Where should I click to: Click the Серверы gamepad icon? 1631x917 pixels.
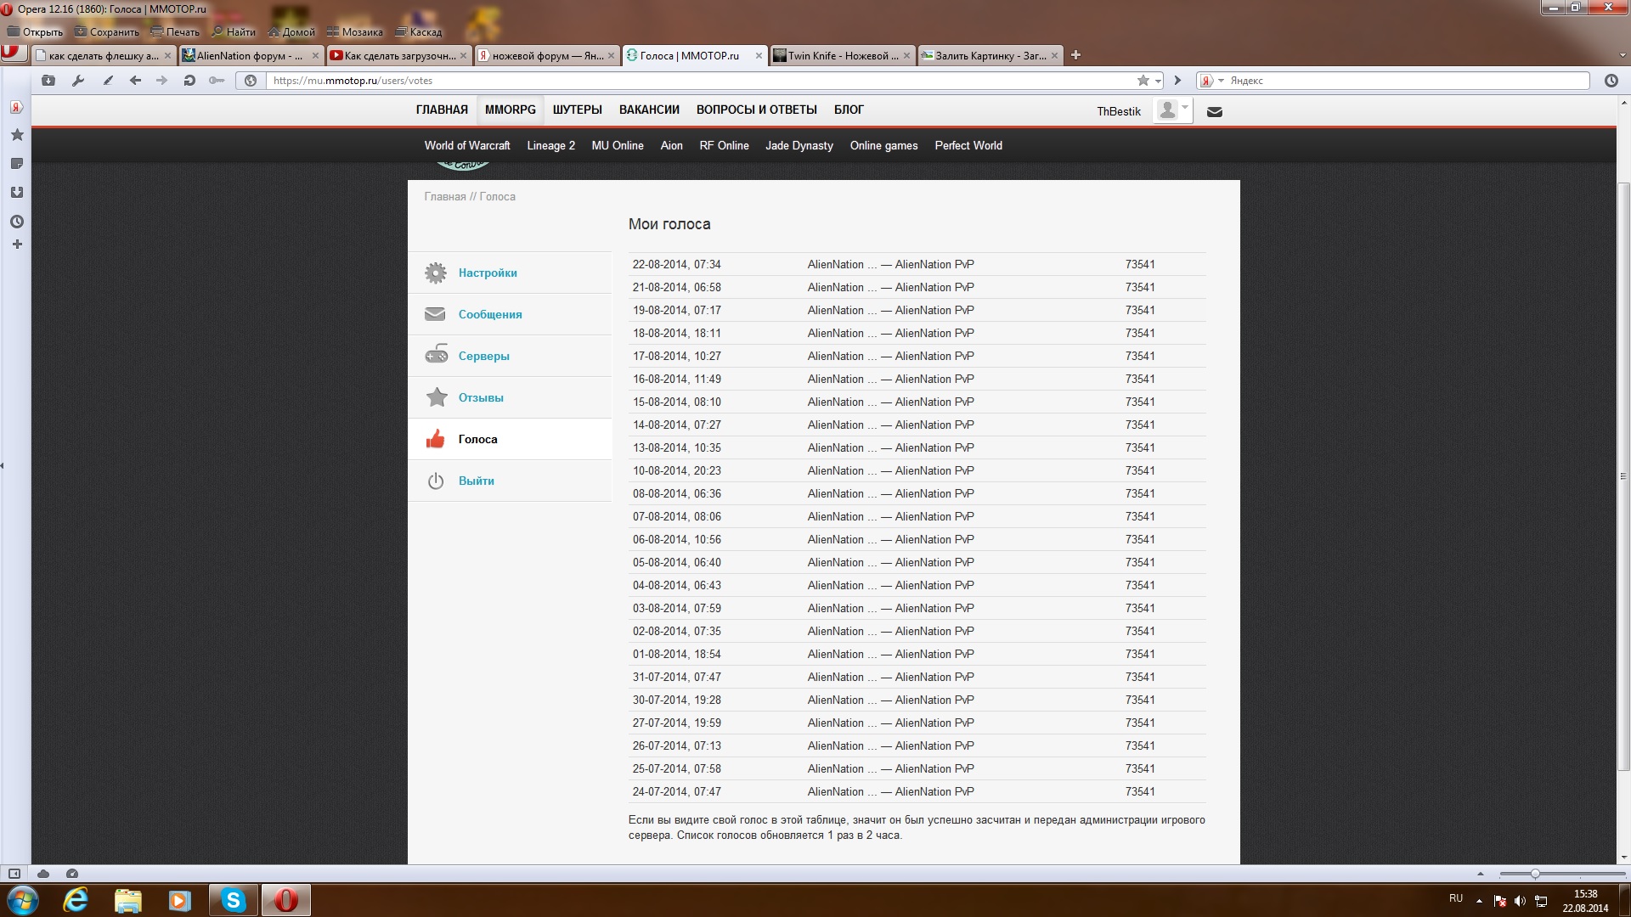point(437,355)
